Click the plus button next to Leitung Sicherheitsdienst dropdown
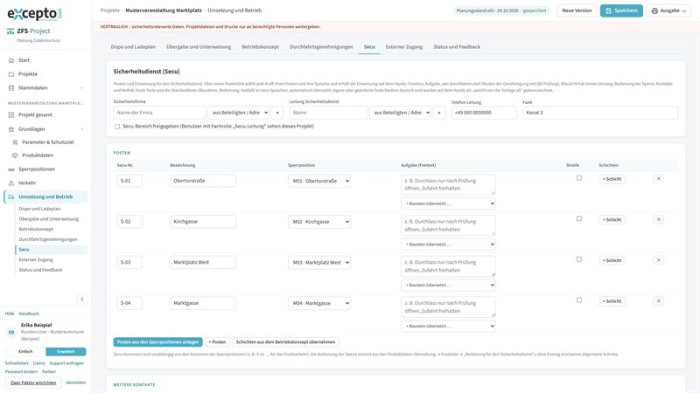The image size is (700, 393). click(x=439, y=113)
